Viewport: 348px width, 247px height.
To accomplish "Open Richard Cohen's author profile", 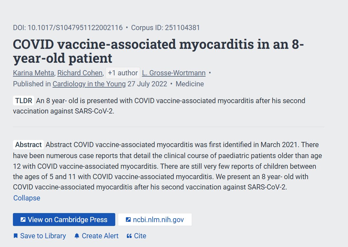I will (x=80, y=73).
